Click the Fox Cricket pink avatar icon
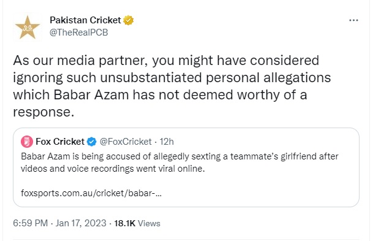 tap(27, 142)
